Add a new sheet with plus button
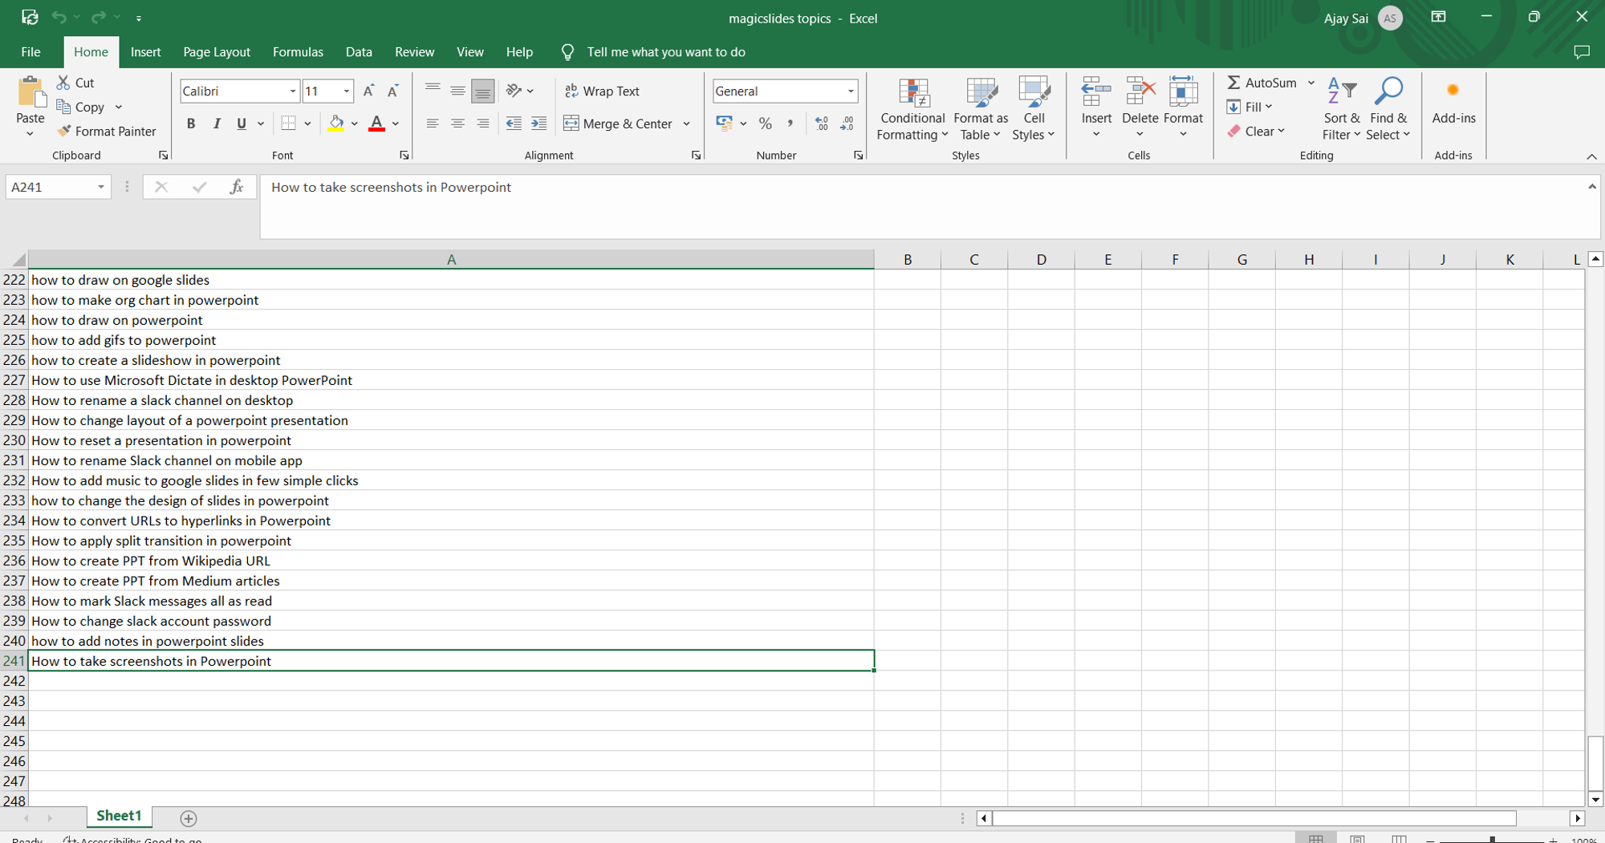The height and width of the screenshot is (843, 1605). (x=189, y=818)
